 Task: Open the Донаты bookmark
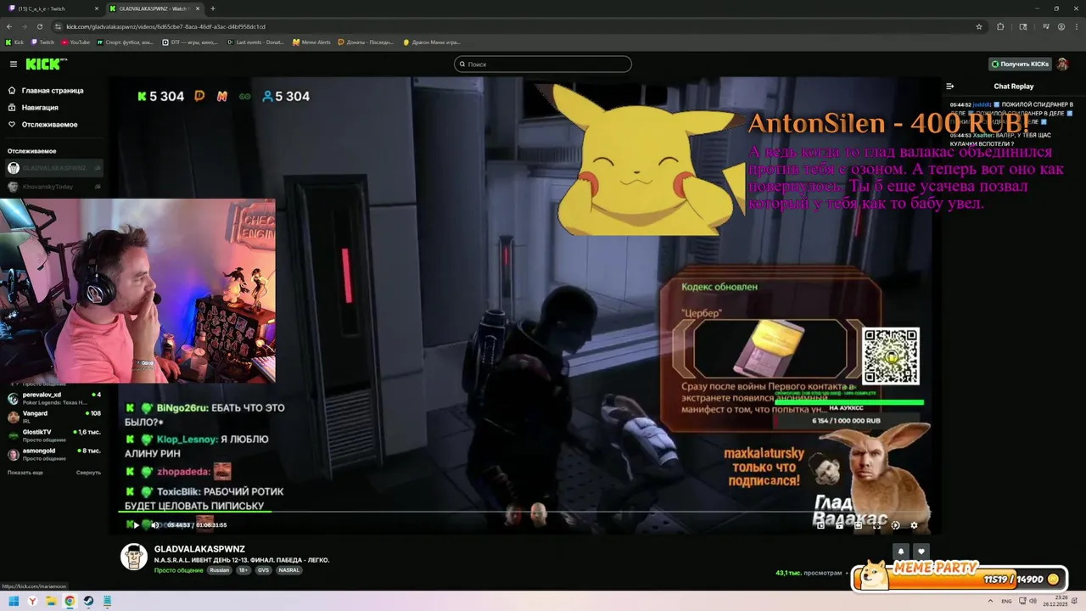coord(367,42)
